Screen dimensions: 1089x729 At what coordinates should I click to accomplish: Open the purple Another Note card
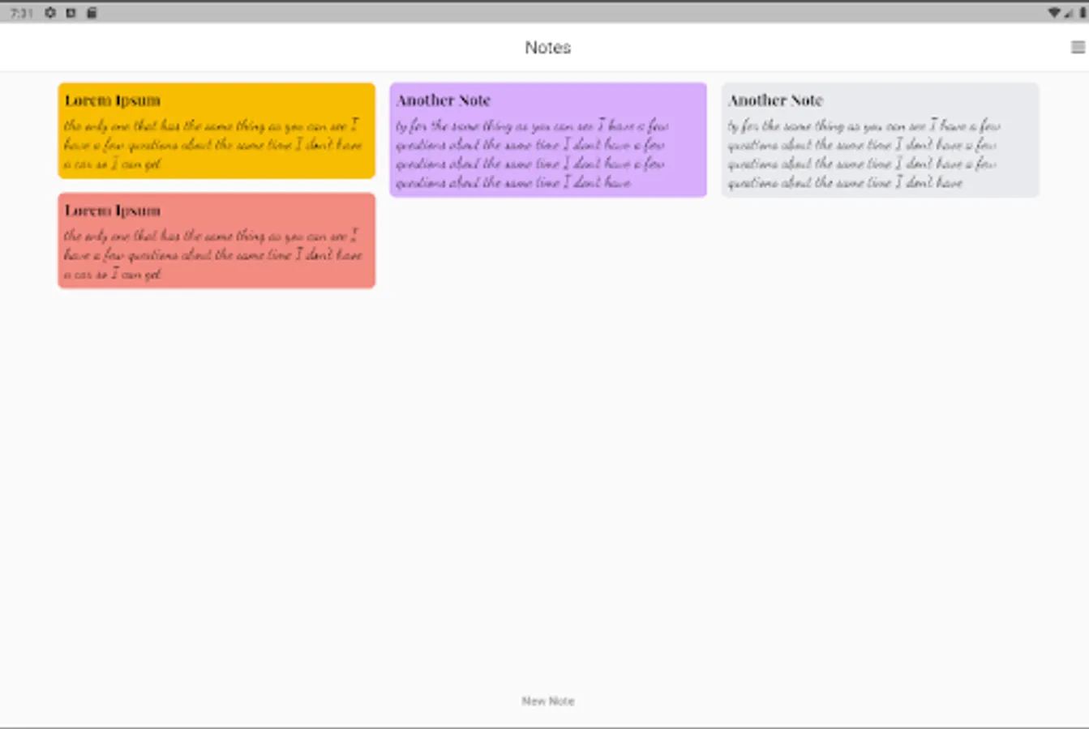point(547,138)
